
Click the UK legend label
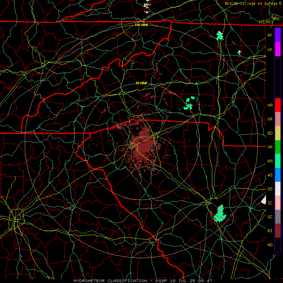(270, 49)
